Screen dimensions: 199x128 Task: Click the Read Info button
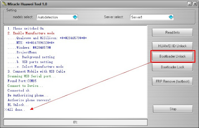point(172,33)
